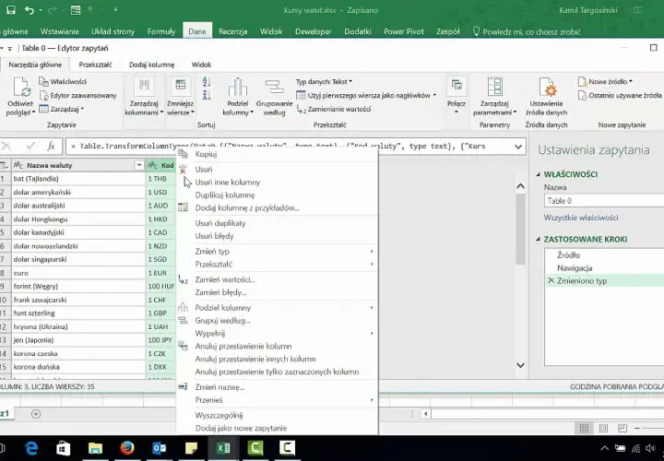
Task: Open Typ danych: Tekst dropdown
Action: pos(324,82)
